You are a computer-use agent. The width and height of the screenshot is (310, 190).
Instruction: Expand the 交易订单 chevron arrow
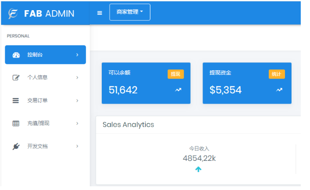(77, 100)
